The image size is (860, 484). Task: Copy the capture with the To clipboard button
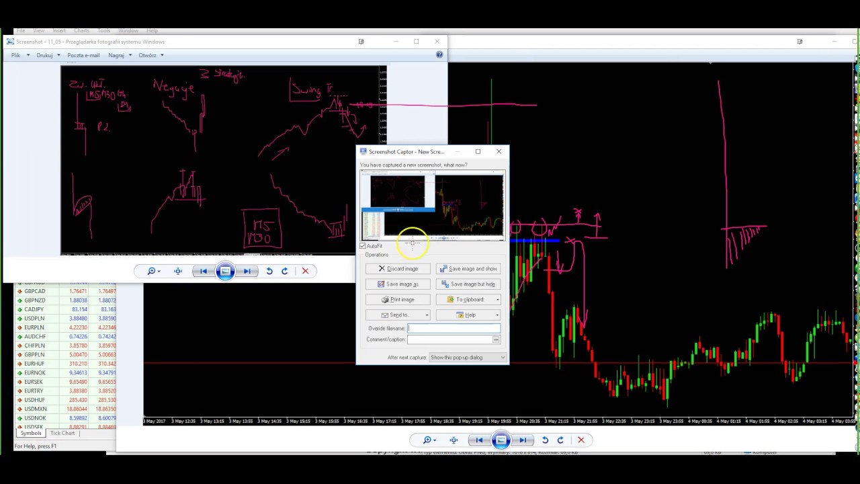pos(465,300)
